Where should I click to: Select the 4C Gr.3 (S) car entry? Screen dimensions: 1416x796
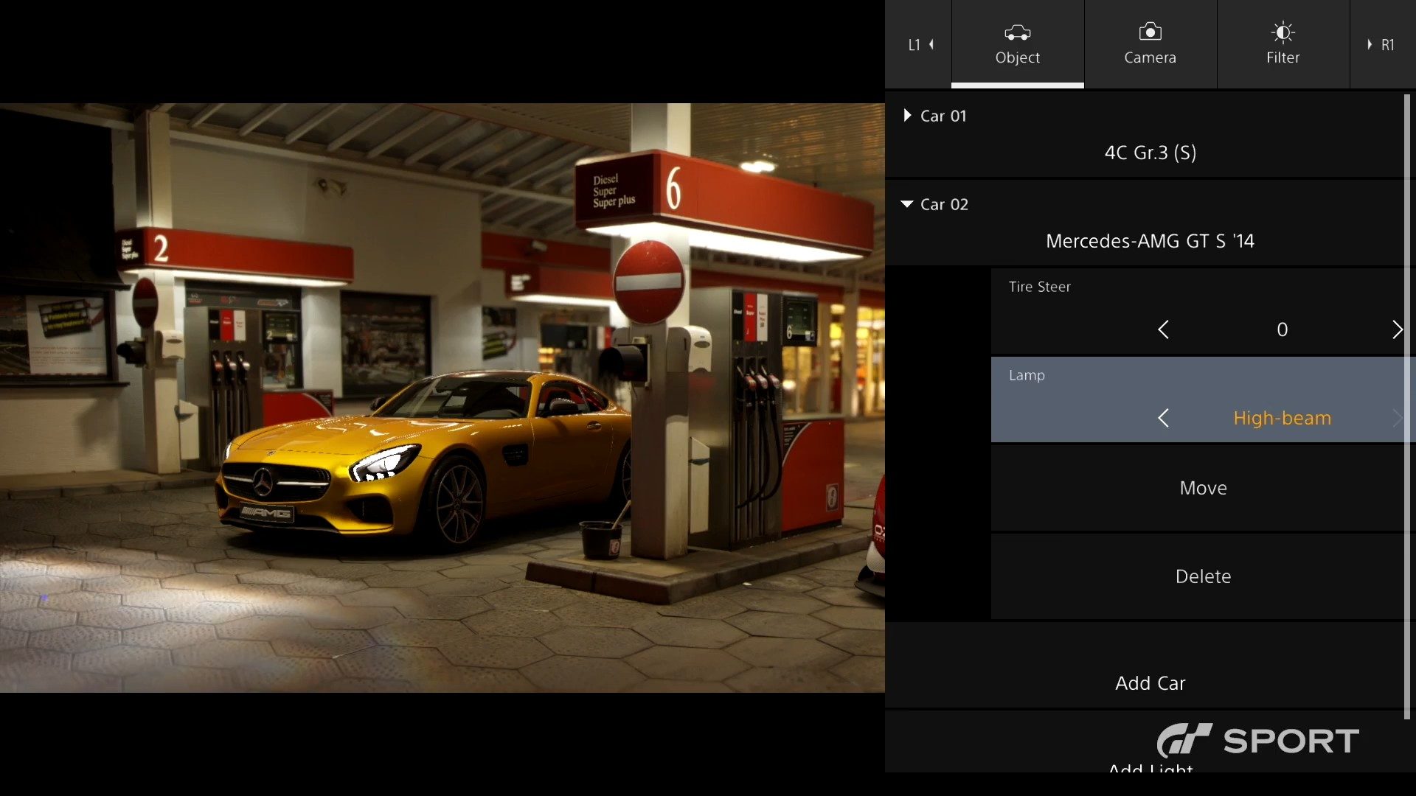coord(1150,153)
